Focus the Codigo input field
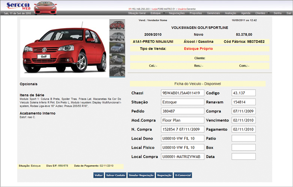Viewport: 293px width, 187px height. pyautogui.click(x=244, y=93)
